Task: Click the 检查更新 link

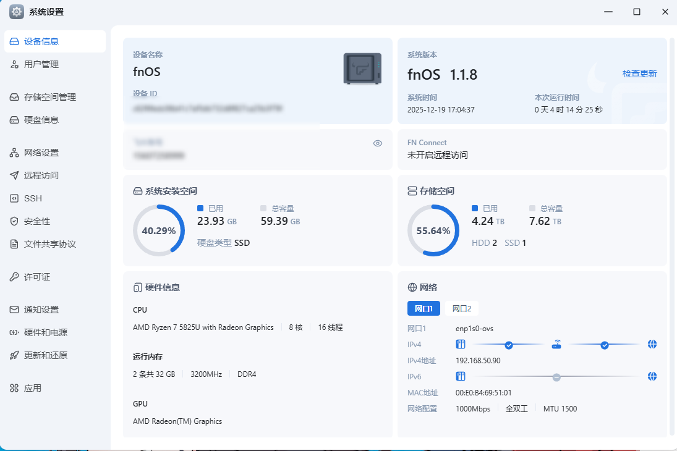Action: [x=639, y=74]
